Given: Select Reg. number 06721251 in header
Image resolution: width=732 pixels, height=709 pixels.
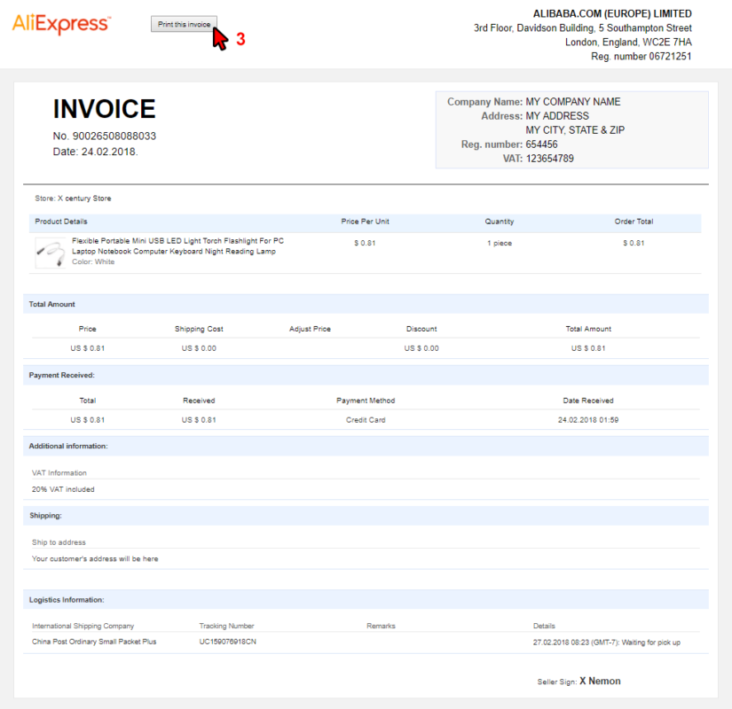Looking at the screenshot, I should tap(641, 57).
